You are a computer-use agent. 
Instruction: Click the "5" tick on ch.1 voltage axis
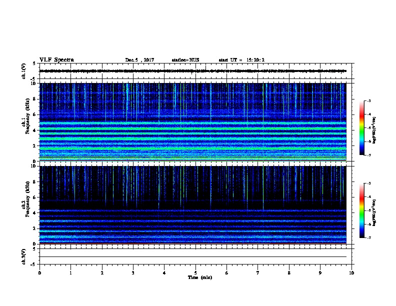coord(34,63)
